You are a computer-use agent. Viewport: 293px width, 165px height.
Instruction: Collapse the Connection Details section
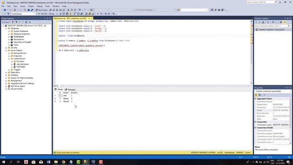pyautogui.click(x=255, y=127)
